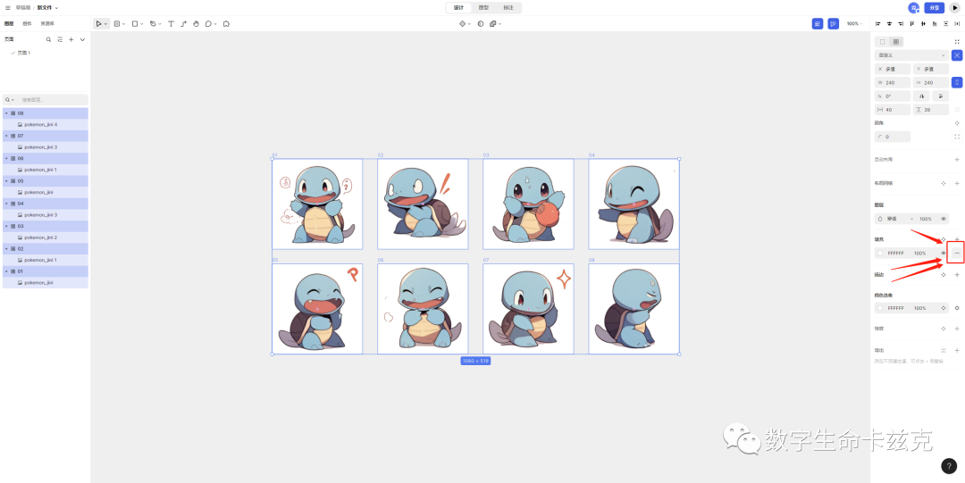This screenshot has height=483, width=965.
Task: Open the resource library tab (资源库)
Action: click(x=47, y=23)
